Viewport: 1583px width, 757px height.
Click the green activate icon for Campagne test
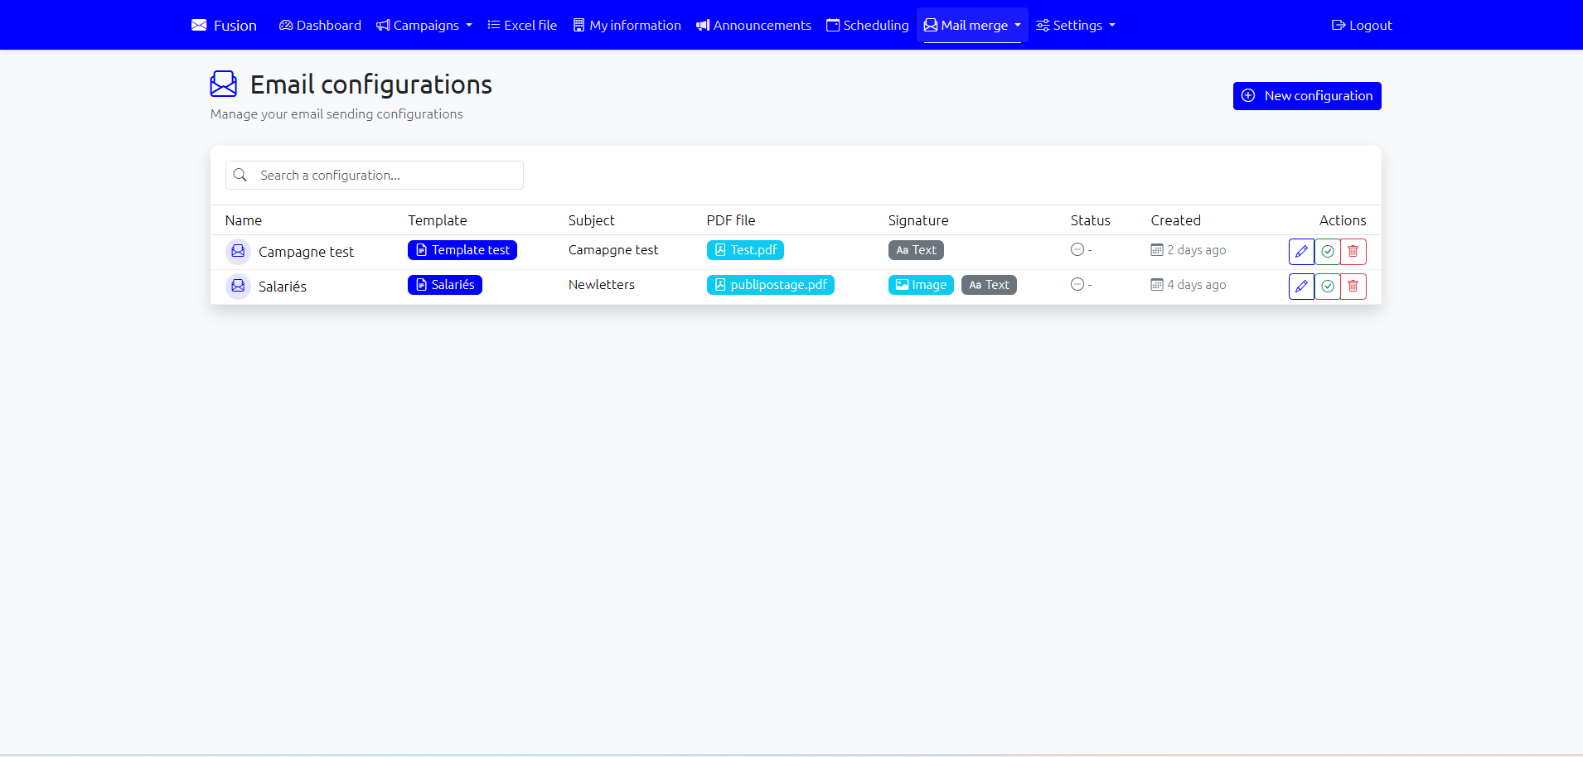[x=1328, y=252]
